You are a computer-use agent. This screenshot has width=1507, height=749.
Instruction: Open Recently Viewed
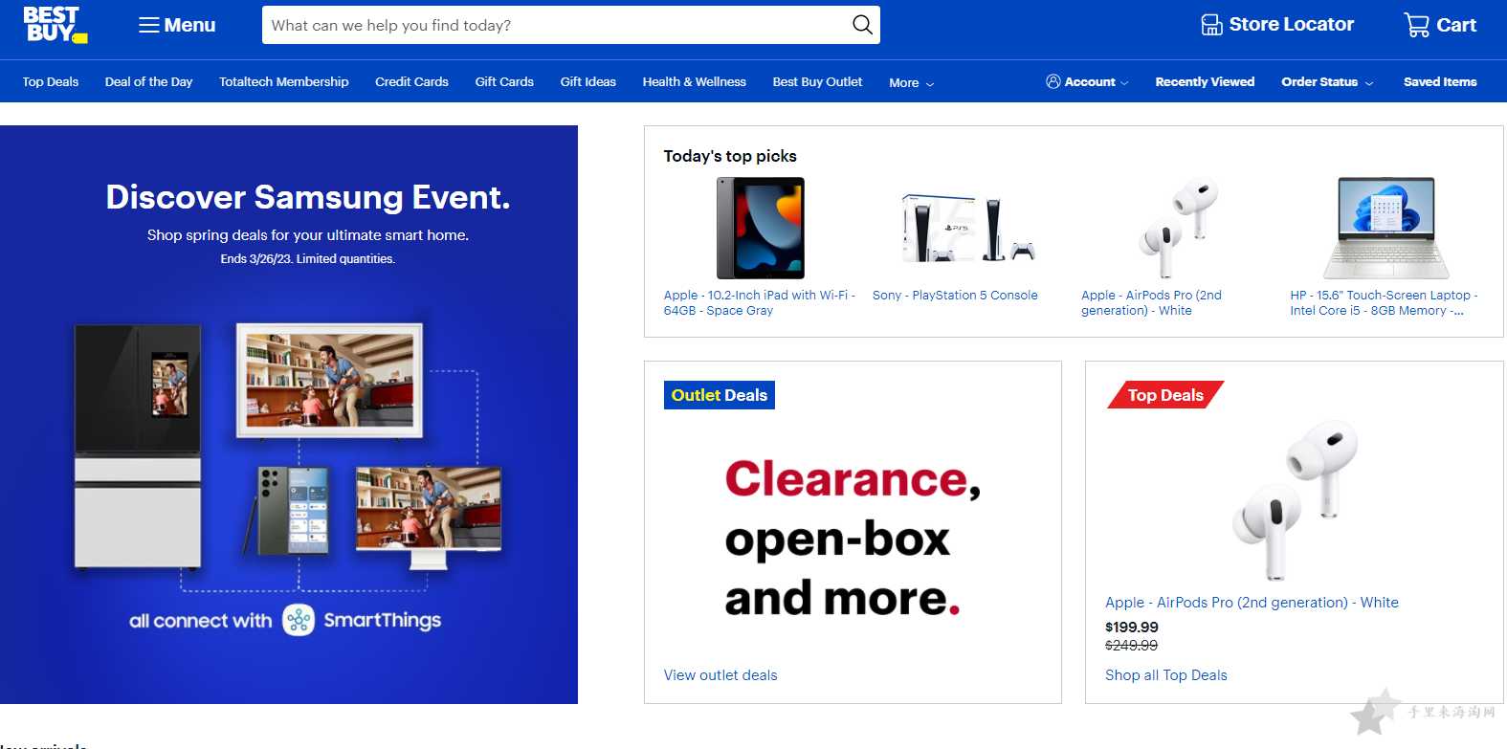click(1205, 82)
